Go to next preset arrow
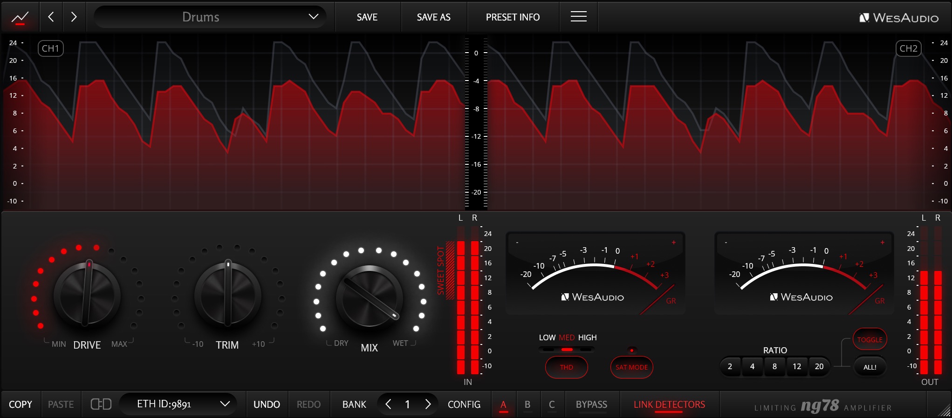Screen dimensions: 952x418 point(74,17)
